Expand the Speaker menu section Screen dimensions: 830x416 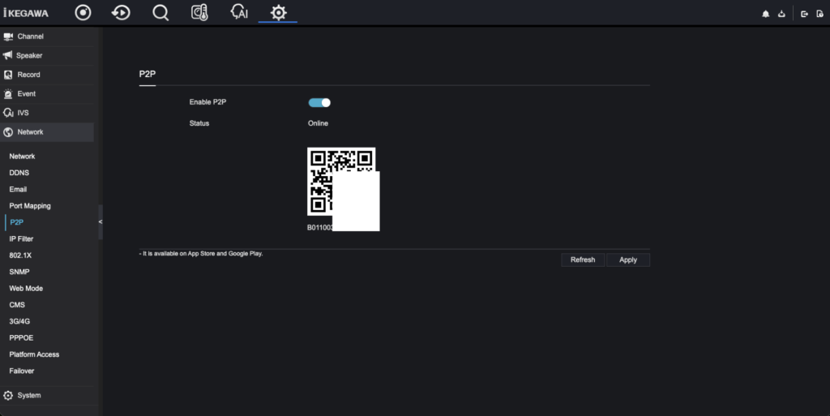click(47, 56)
